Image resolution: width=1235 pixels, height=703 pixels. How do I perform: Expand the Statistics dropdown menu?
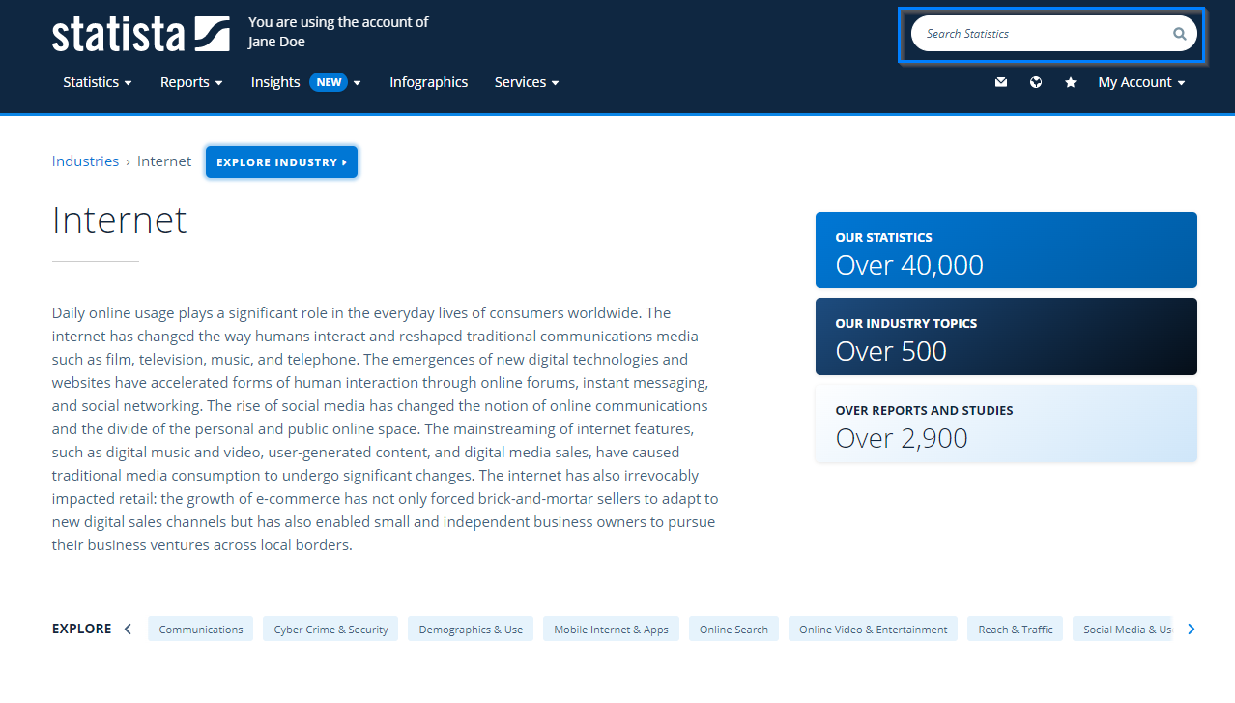97,82
